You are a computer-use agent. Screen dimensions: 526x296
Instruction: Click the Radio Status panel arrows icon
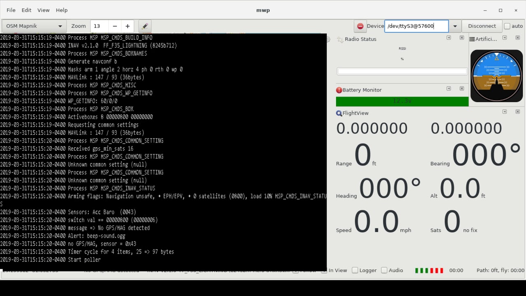pos(340,39)
